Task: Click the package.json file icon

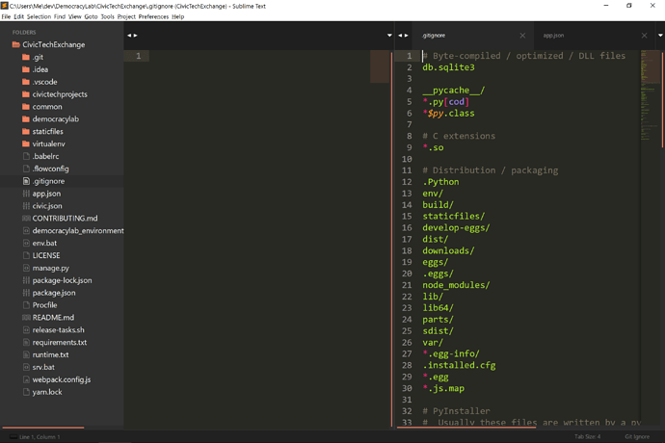Action: click(x=26, y=293)
